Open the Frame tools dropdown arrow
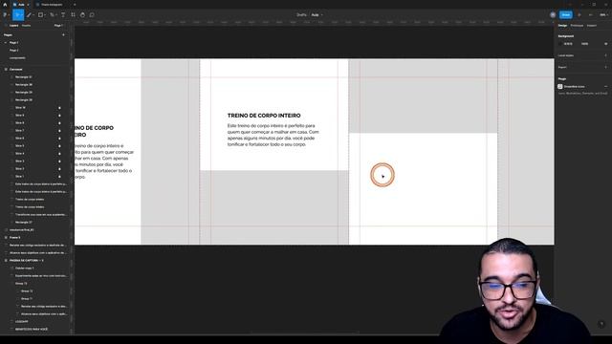The image size is (612, 344). click(x=33, y=15)
